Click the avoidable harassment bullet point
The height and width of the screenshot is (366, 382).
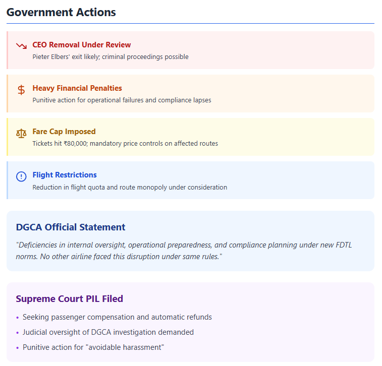[x=93, y=347]
